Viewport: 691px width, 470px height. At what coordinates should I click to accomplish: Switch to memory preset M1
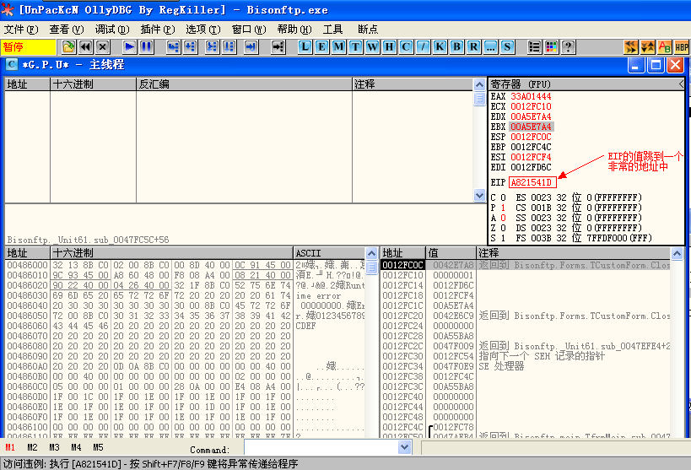point(9,447)
